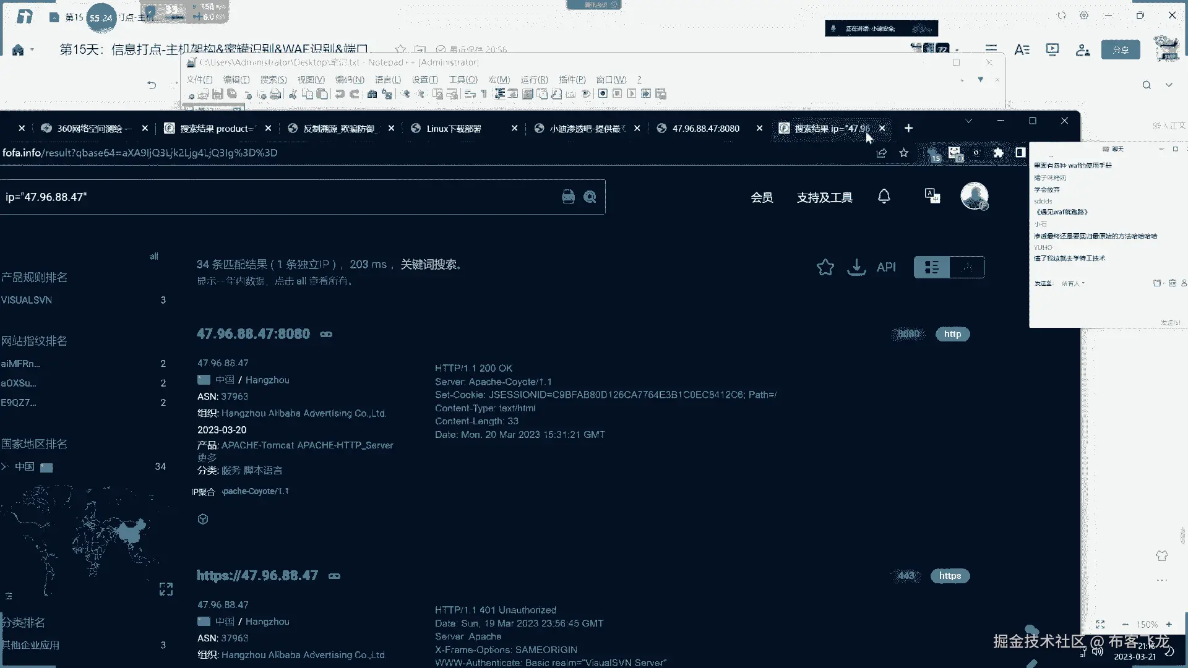This screenshot has width=1188, height=668.
Task: Open the 会员 membership menu
Action: (x=762, y=197)
